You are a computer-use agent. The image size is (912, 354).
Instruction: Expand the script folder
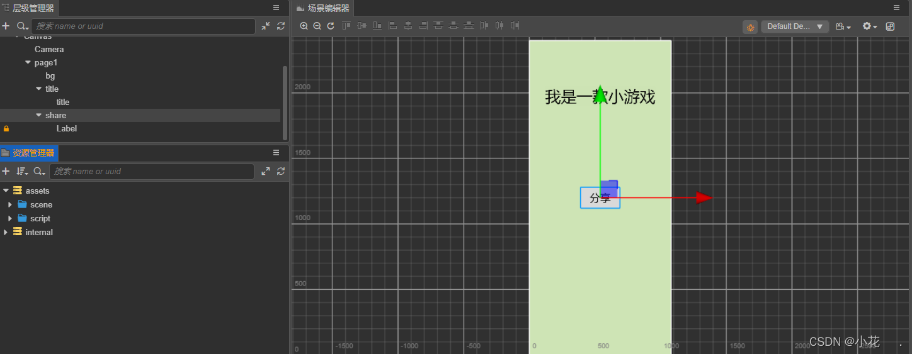pyautogui.click(x=10, y=218)
